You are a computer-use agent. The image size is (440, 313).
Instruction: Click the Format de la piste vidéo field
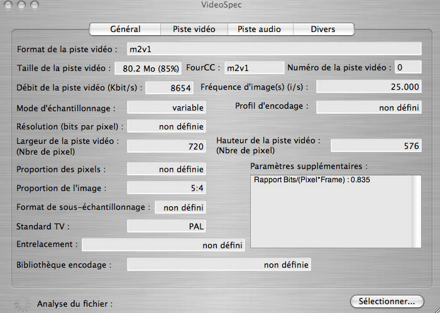click(274, 49)
